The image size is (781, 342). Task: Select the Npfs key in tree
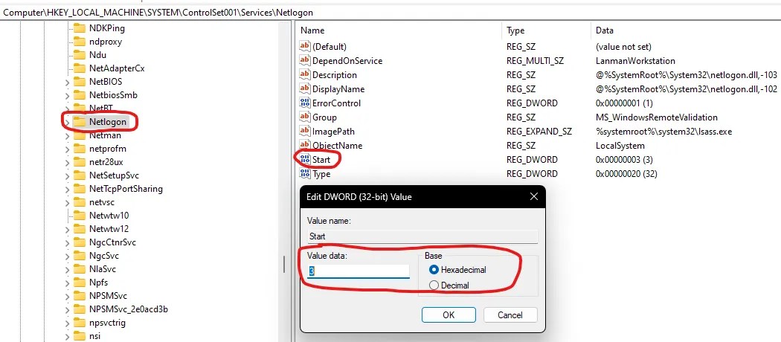click(x=98, y=283)
